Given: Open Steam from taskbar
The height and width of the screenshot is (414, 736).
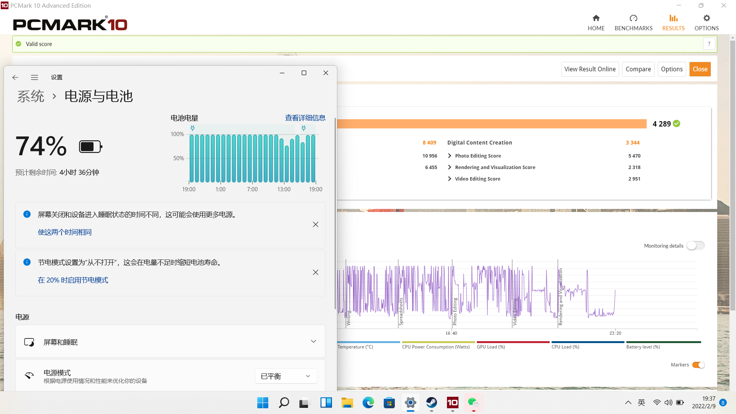Looking at the screenshot, I should [x=431, y=402].
